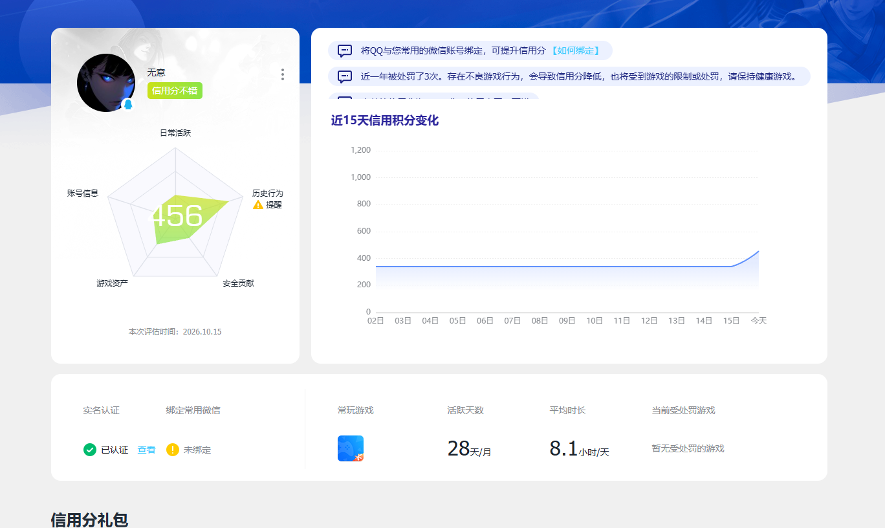Click the 1,200 value on chart axis

360,151
